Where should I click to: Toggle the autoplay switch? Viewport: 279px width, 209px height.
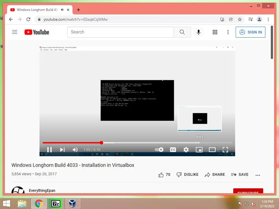coord(159,149)
